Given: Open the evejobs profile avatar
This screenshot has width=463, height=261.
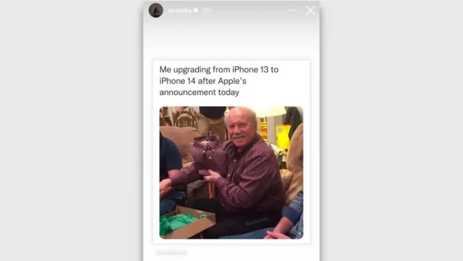Looking at the screenshot, I should [x=155, y=10].
